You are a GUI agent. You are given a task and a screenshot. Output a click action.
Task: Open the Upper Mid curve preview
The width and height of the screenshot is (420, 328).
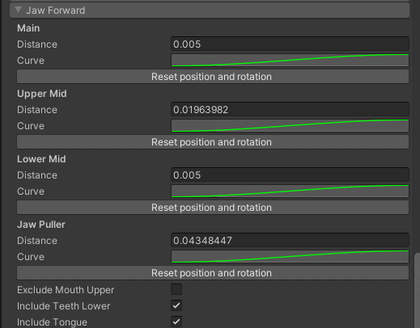click(x=290, y=125)
